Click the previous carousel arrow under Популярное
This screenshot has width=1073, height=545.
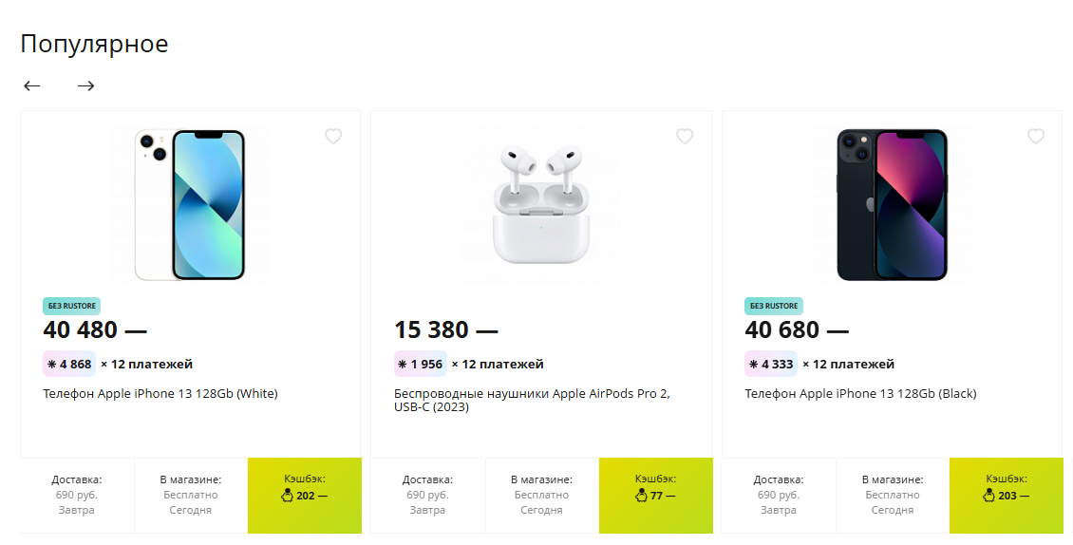click(32, 86)
